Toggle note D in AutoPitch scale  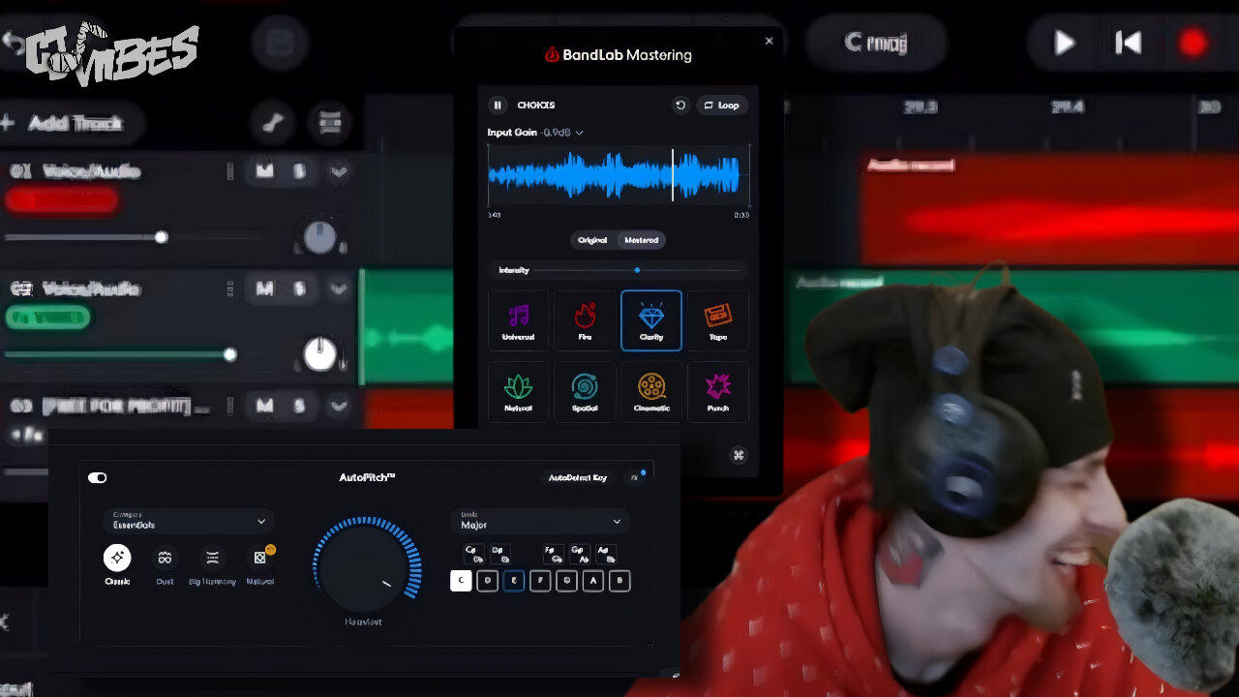[488, 581]
